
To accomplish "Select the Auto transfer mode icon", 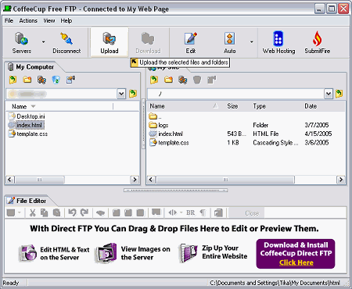I will pos(230,38).
